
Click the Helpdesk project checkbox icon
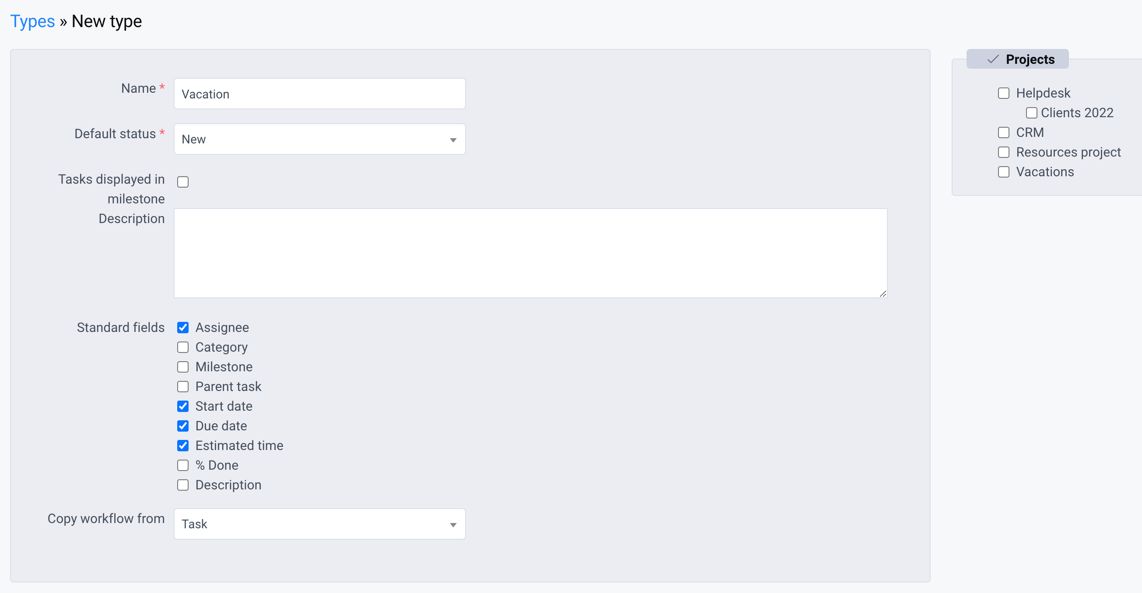[1005, 93]
